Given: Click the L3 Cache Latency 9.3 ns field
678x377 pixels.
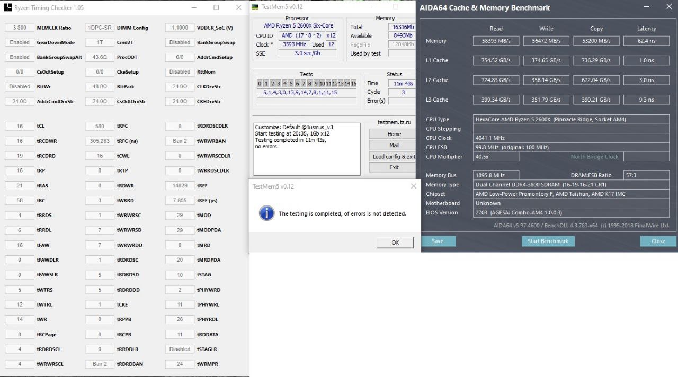Looking at the screenshot, I should click(646, 100).
